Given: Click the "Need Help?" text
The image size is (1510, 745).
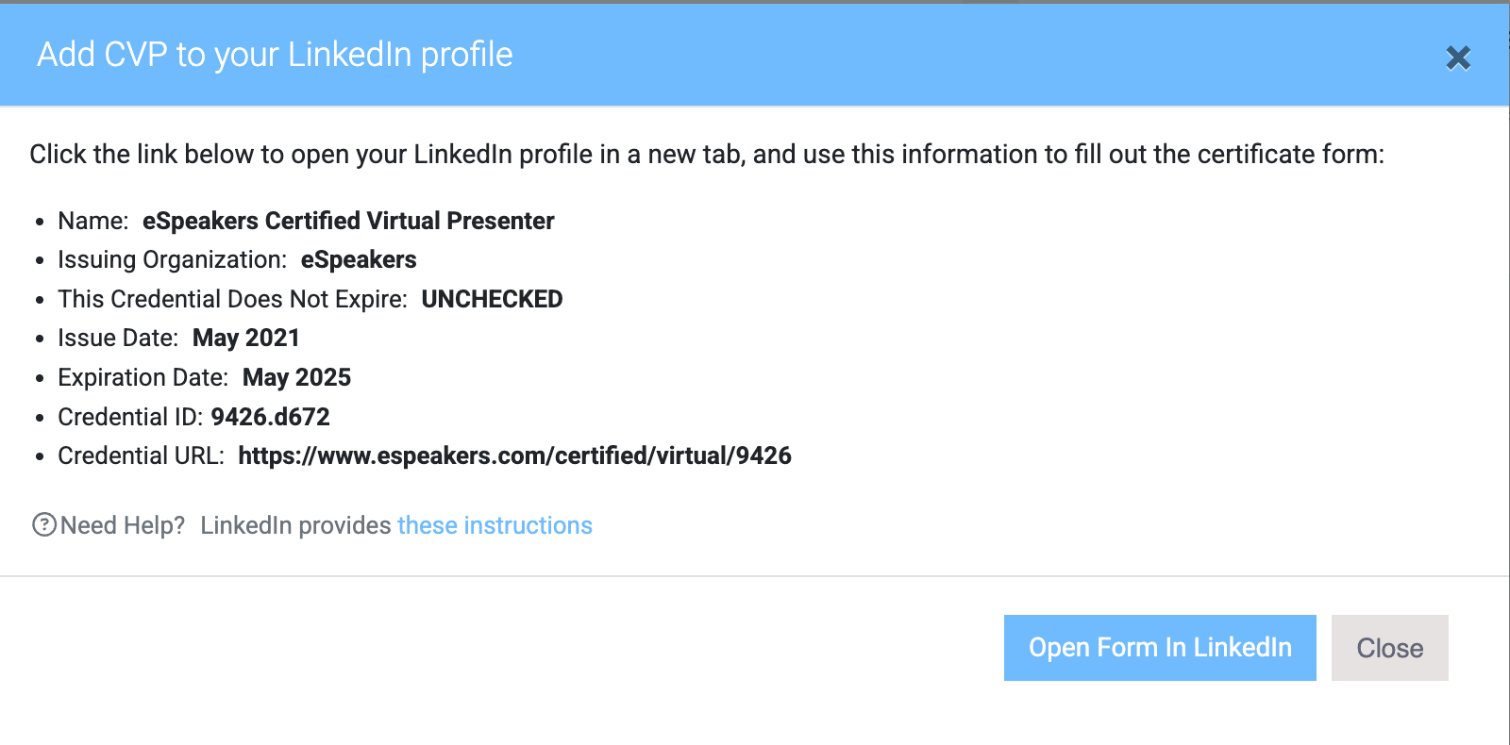Looking at the screenshot, I should click(x=123, y=525).
